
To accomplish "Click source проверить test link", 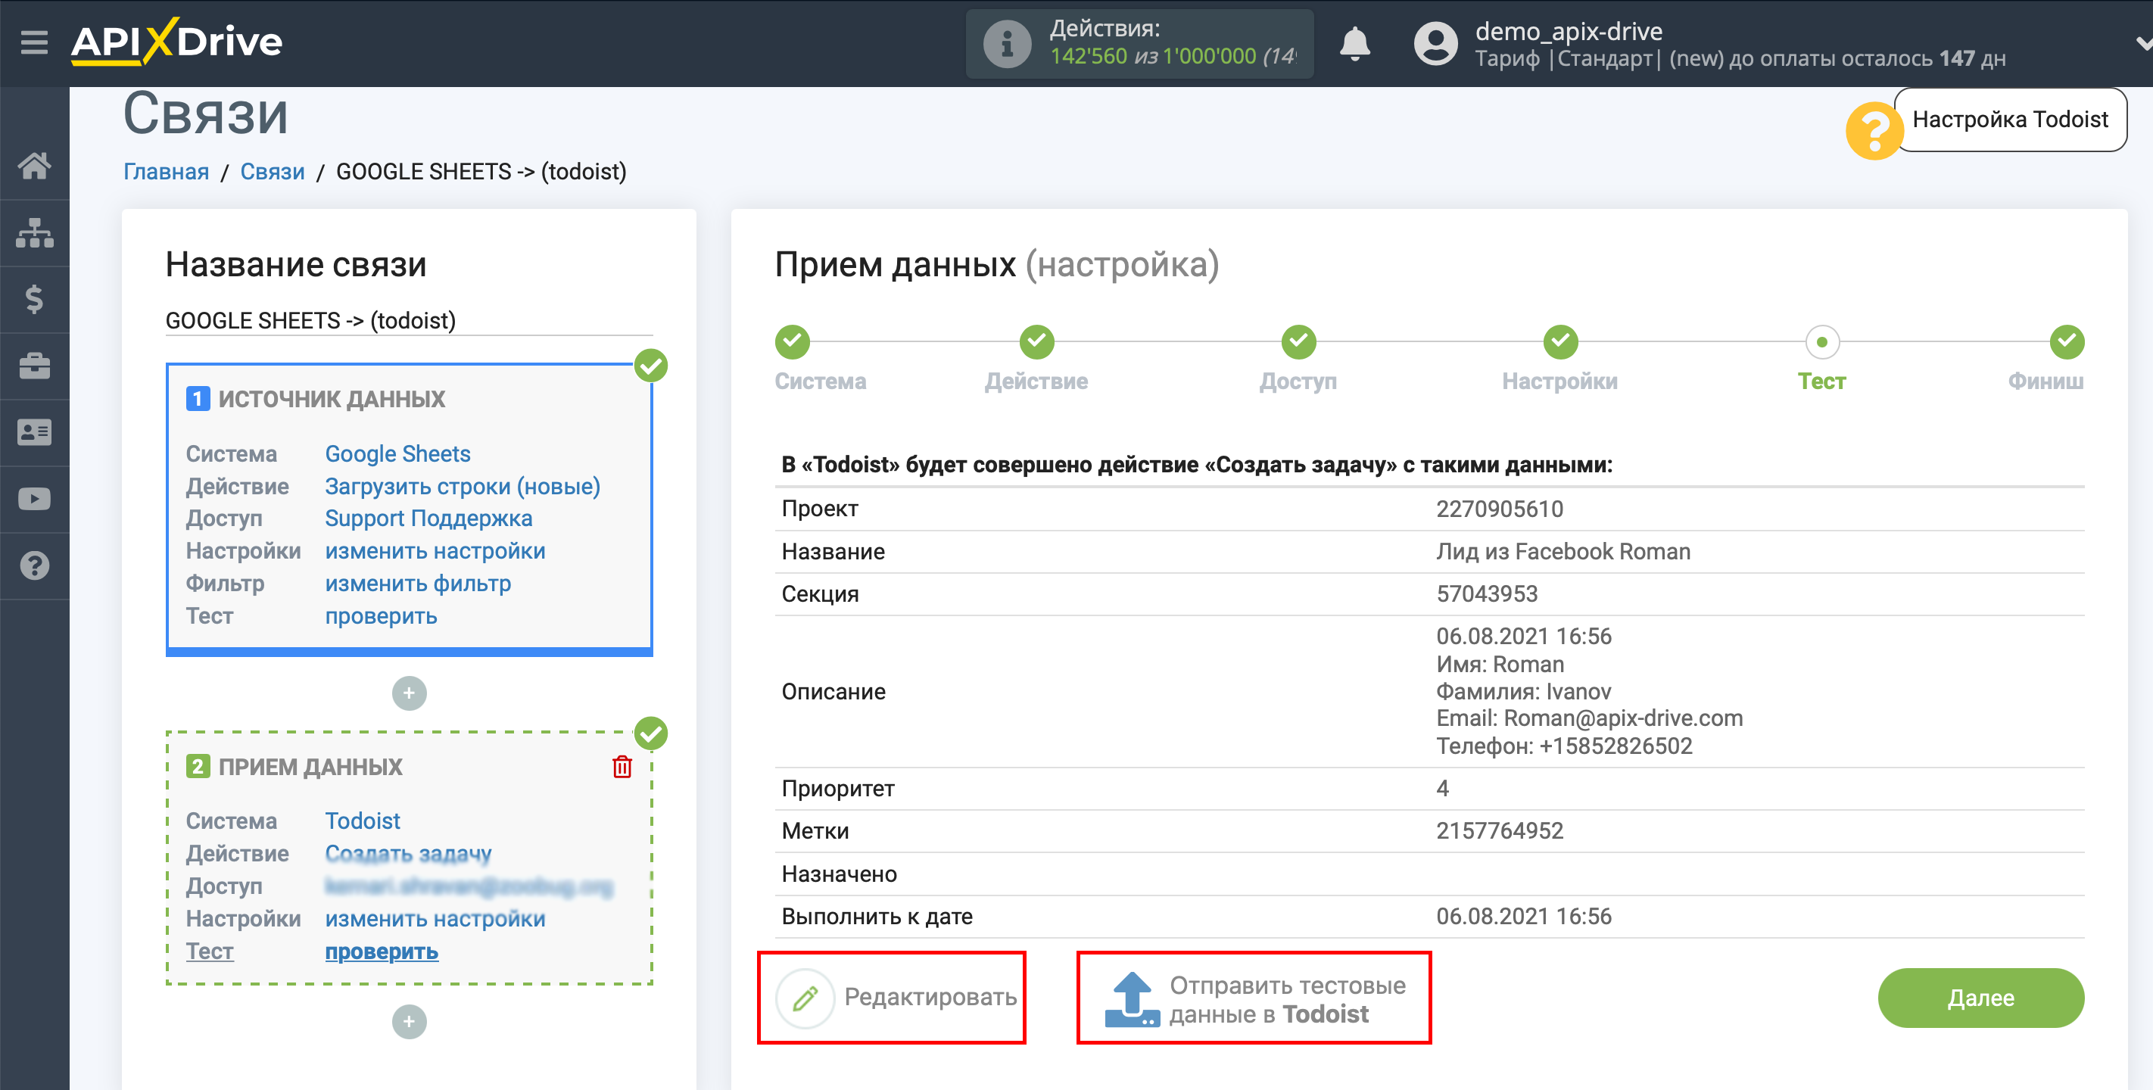I will [x=381, y=616].
